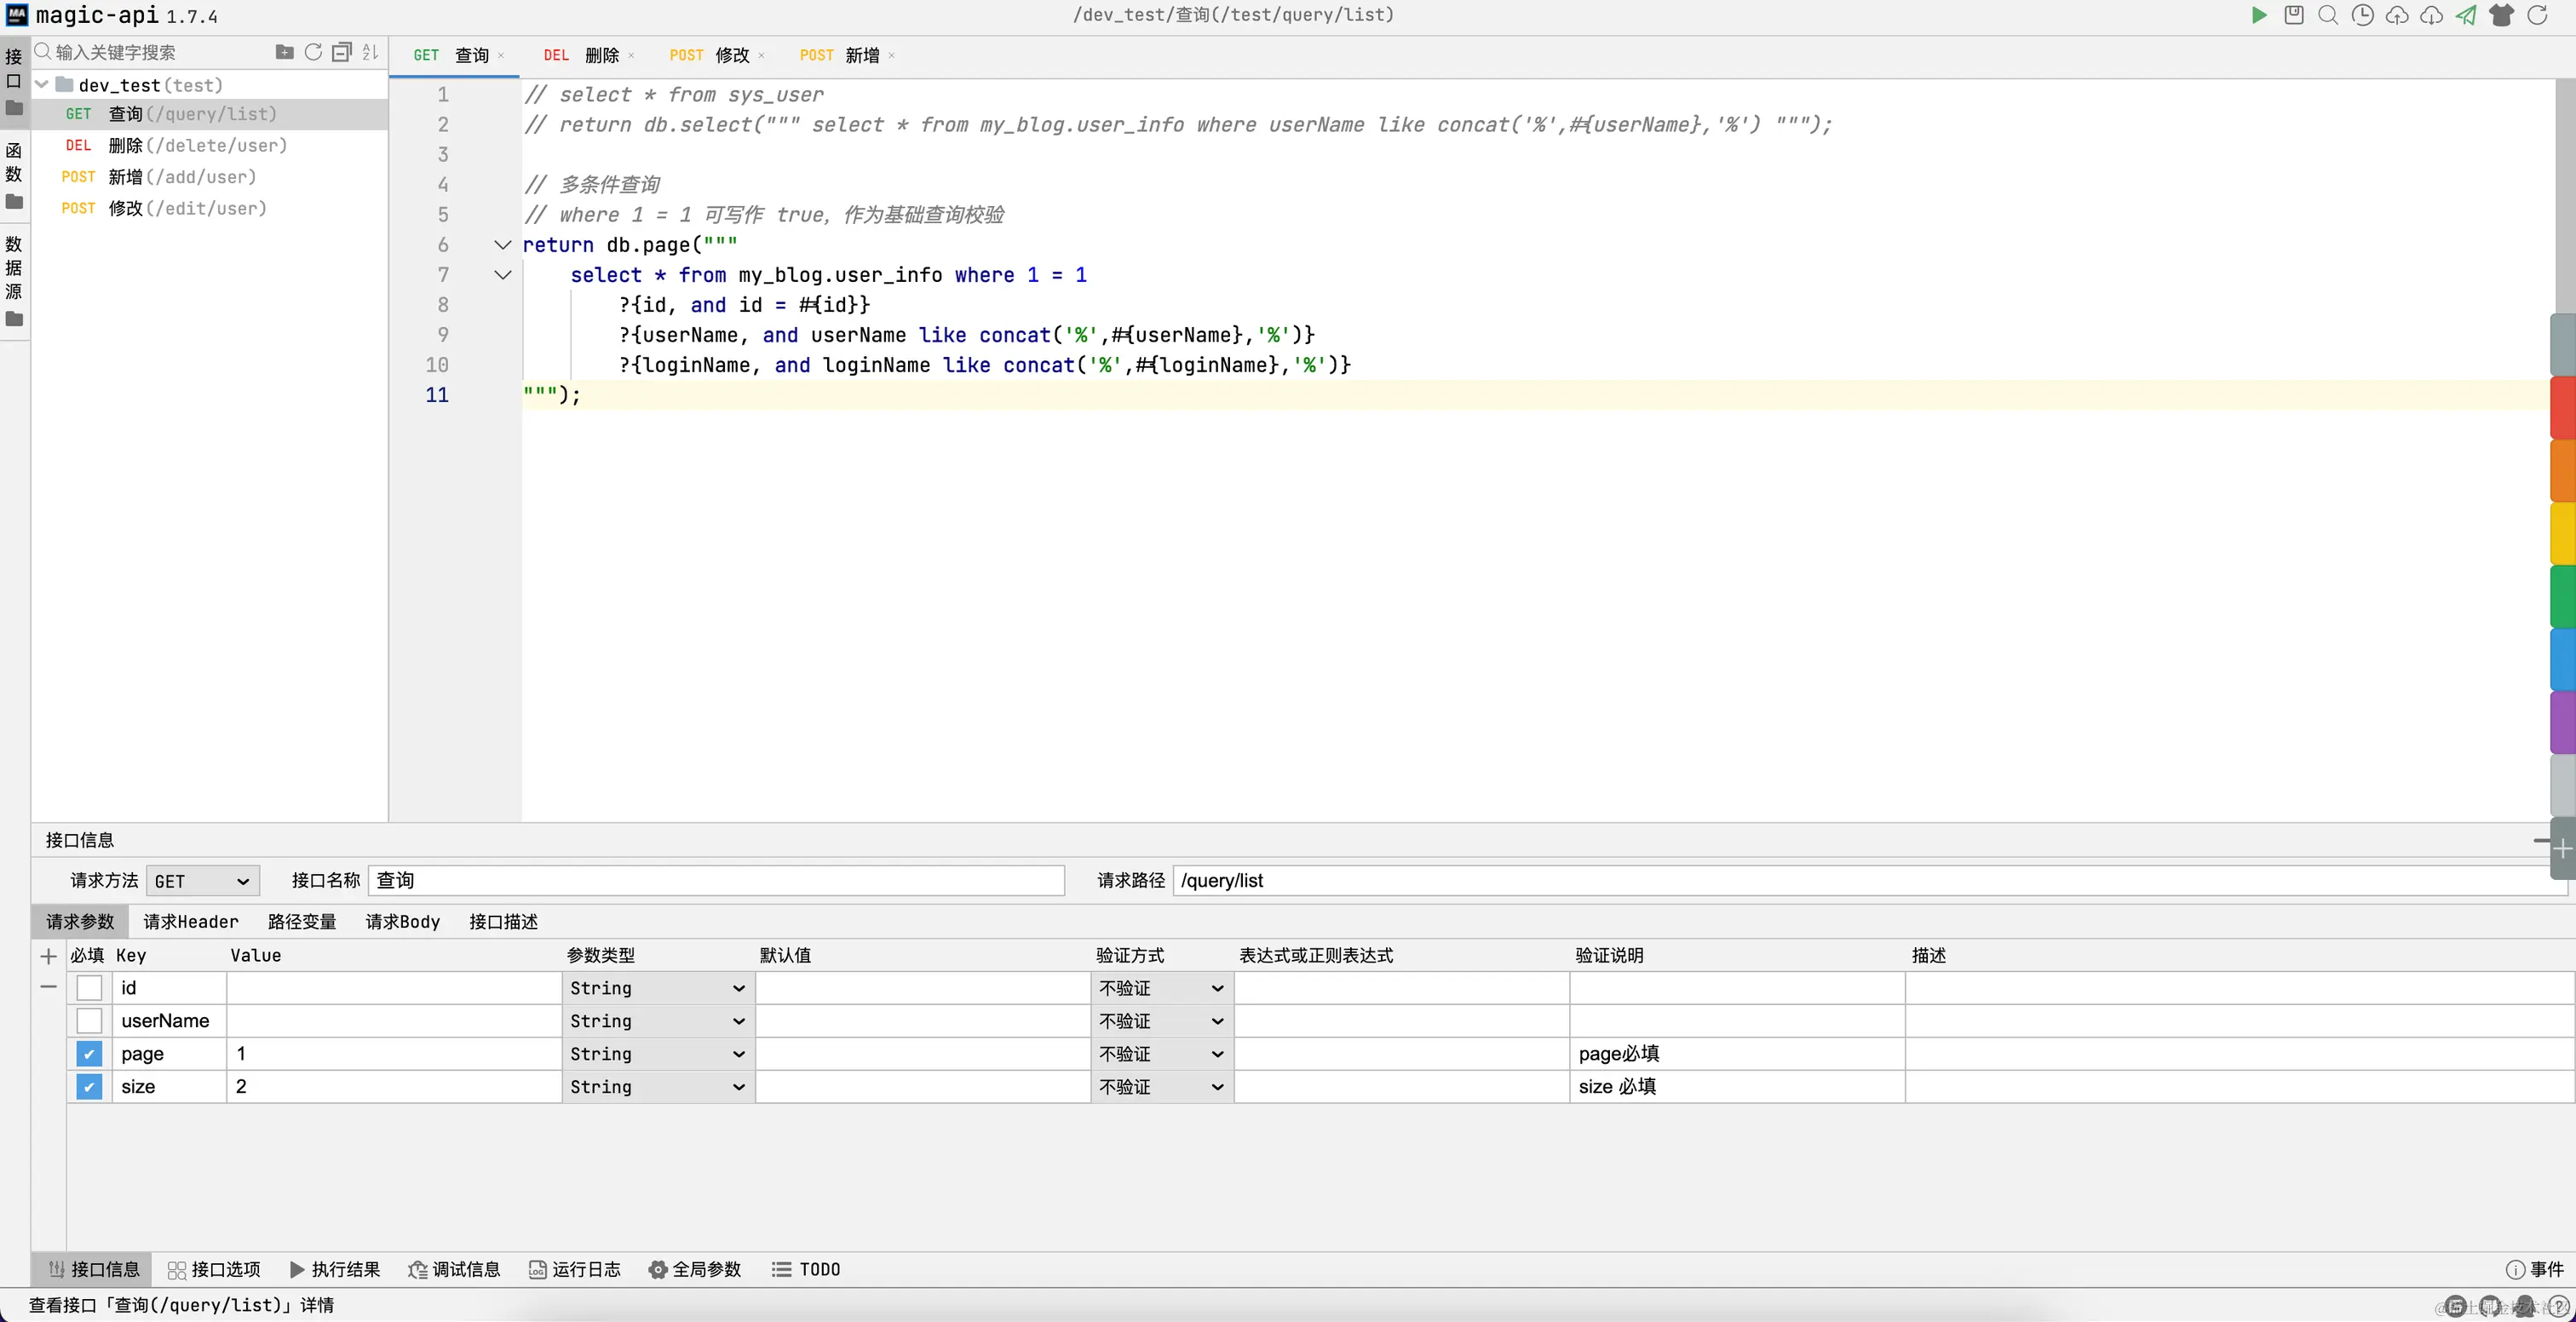Sort the interface tree alphabetically

point(371,52)
